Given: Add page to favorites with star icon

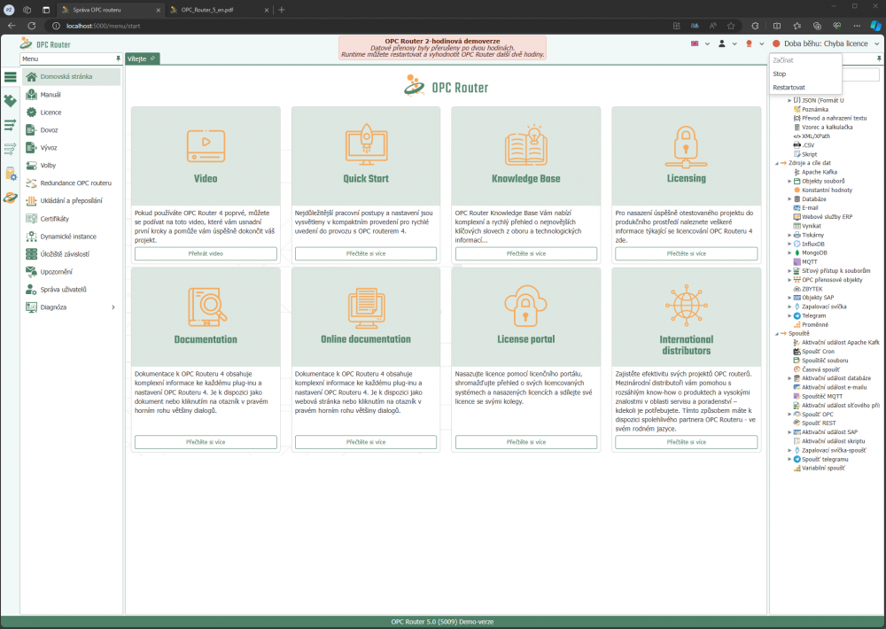Looking at the screenshot, I should [731, 26].
